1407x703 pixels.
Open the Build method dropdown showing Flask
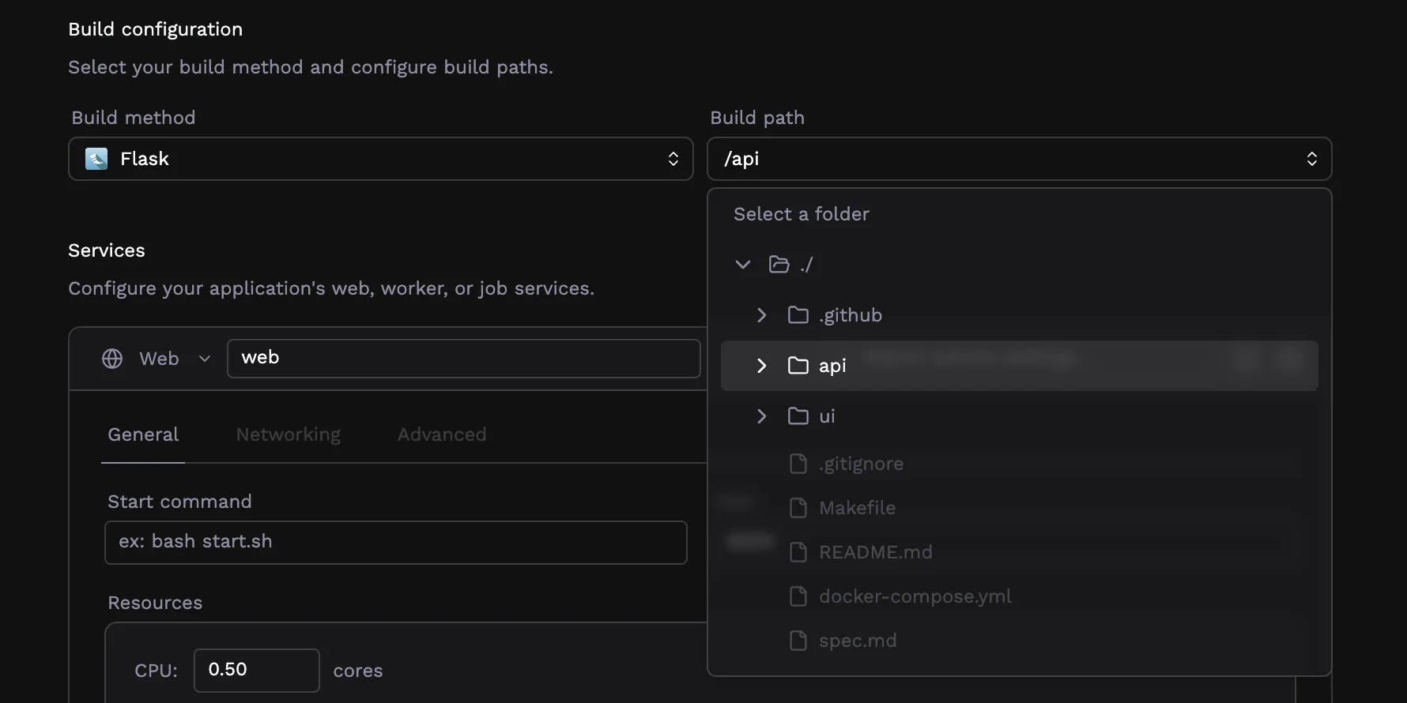pos(380,159)
